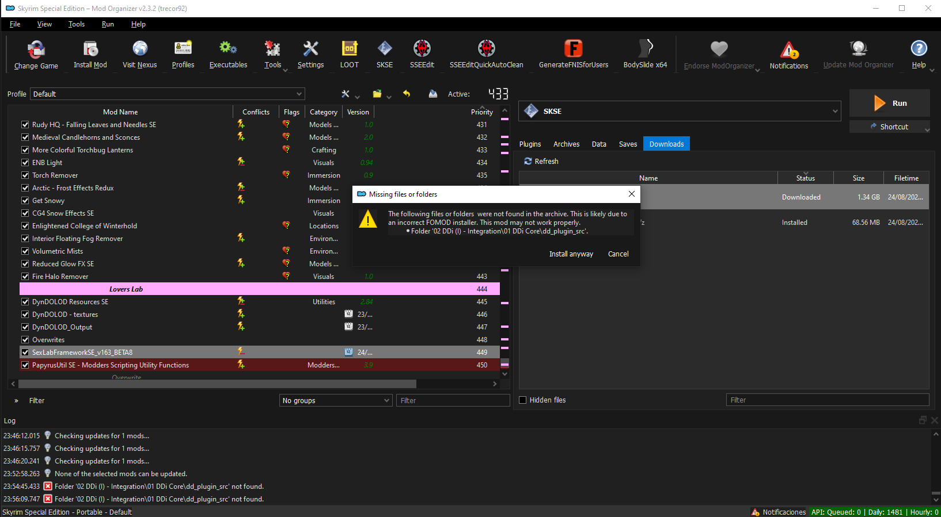Enable the Hidden files checkbox
The height and width of the screenshot is (517, 941).
tap(523, 400)
